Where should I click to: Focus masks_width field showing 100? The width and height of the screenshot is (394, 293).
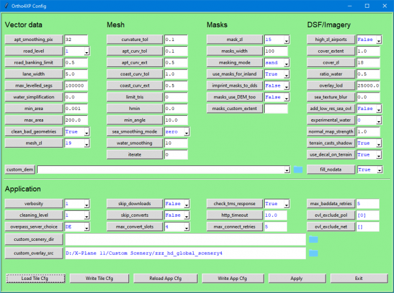coord(276,51)
